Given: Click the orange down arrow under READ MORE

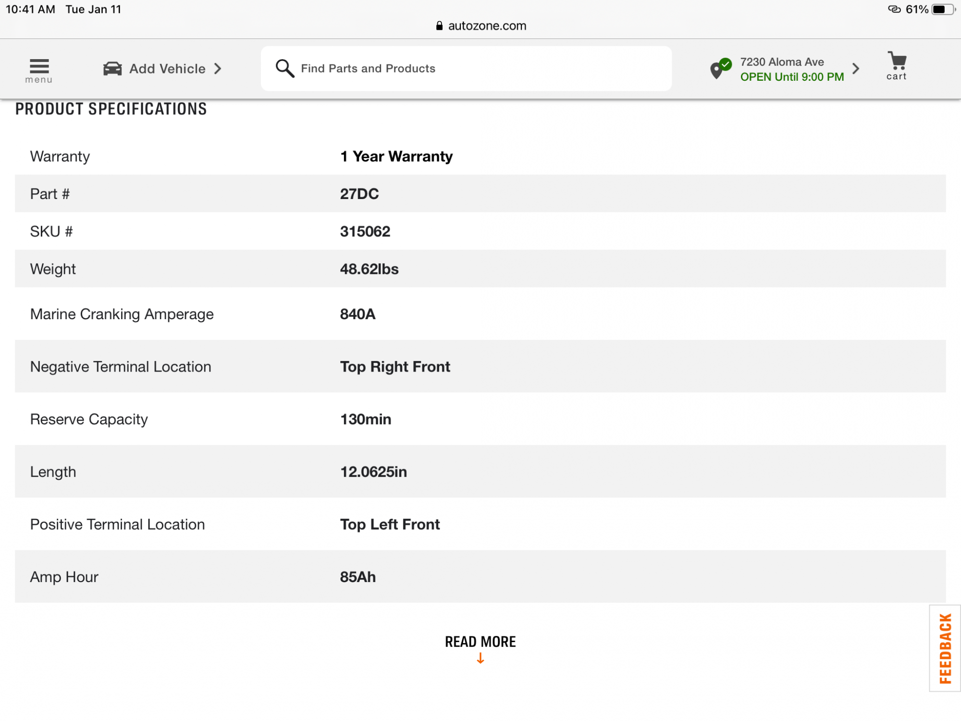Looking at the screenshot, I should point(480,658).
